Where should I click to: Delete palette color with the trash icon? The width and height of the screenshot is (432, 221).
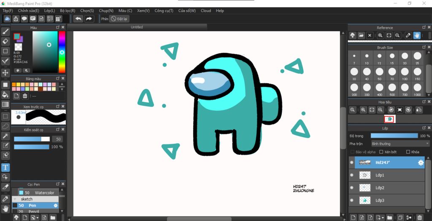click(x=25, y=96)
